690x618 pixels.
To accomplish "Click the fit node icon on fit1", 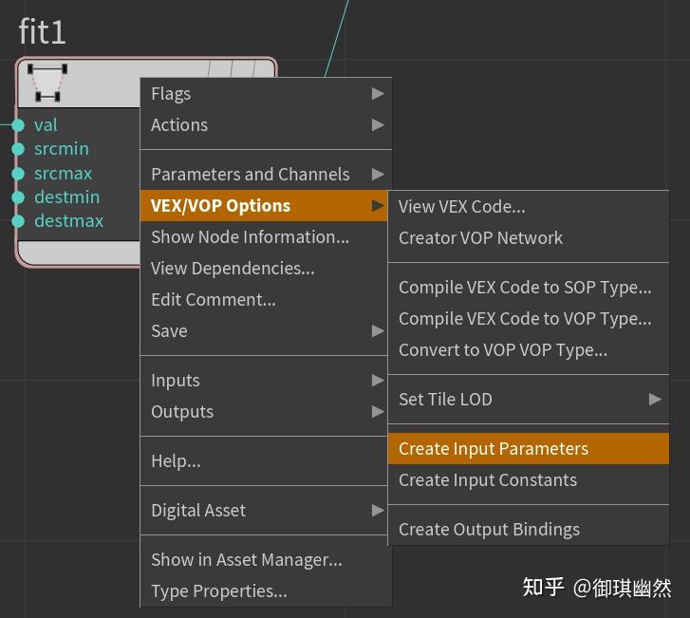I will pos(47,83).
